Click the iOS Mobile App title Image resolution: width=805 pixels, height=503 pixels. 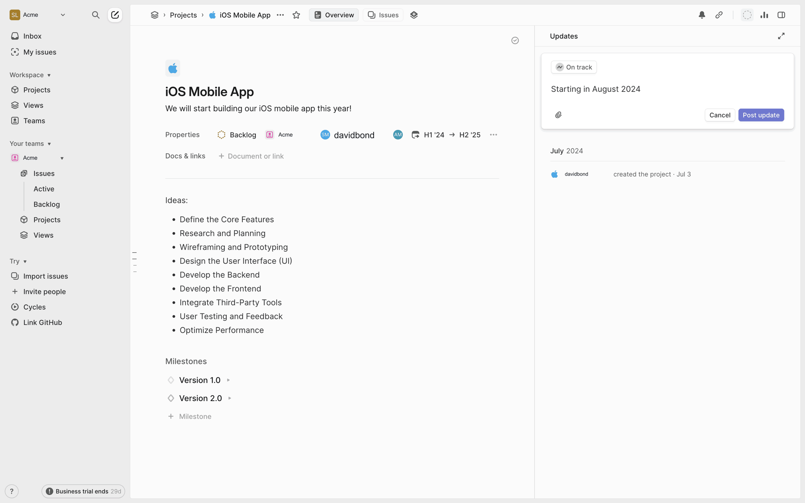tap(210, 92)
